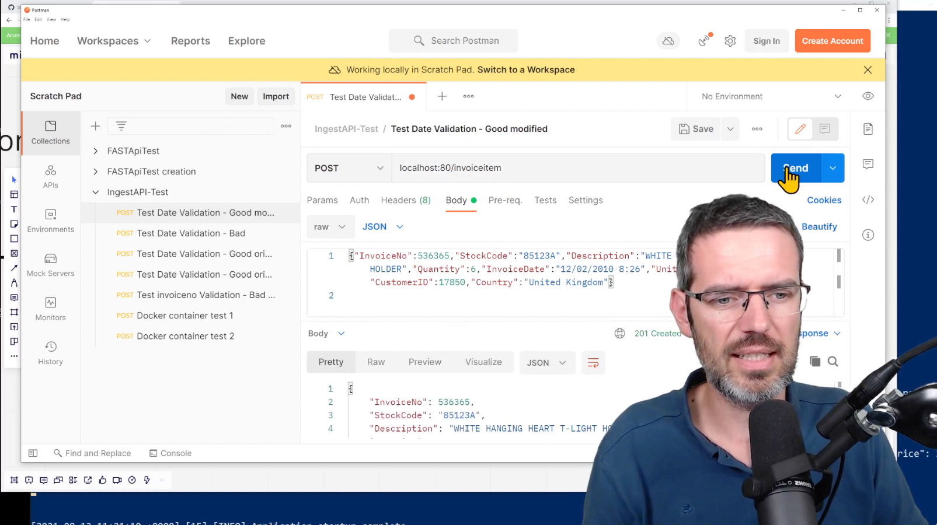This screenshot has width=937, height=525.
Task: Expand the FASTApiTest collection
Action: coord(95,151)
